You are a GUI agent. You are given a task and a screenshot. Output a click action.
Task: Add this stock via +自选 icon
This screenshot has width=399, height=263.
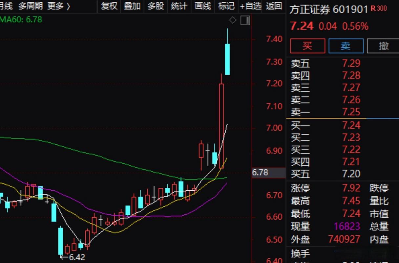click(x=250, y=6)
